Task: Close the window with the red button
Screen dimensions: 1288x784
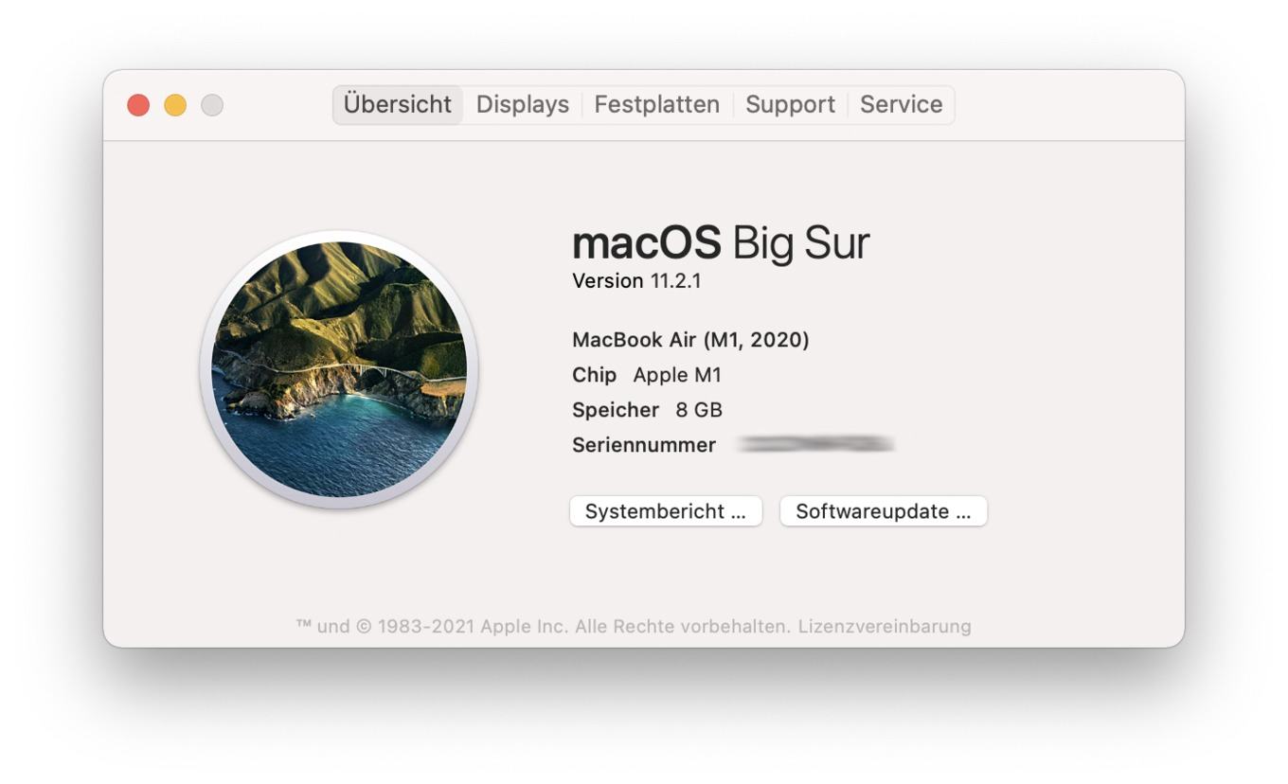Action: pos(138,105)
